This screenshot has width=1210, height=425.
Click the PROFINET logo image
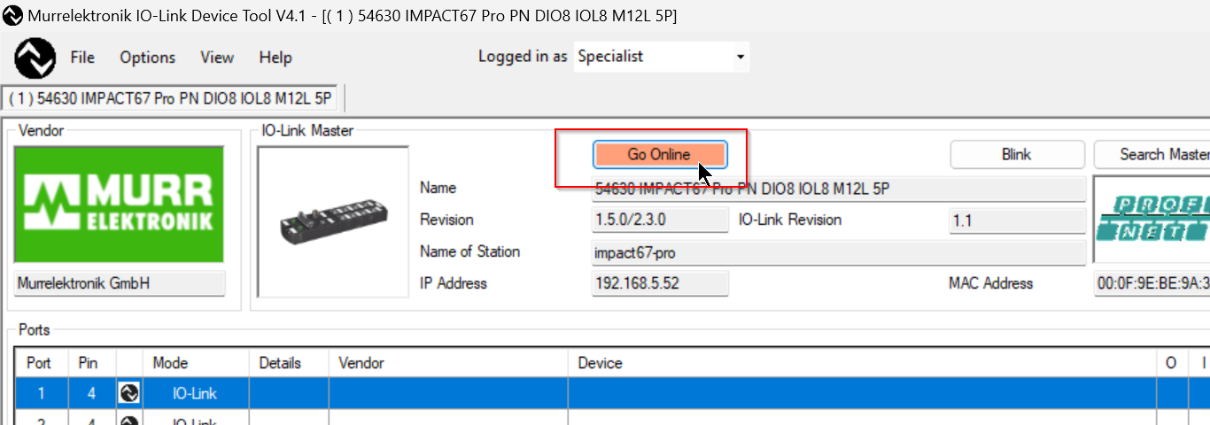pos(1152,219)
